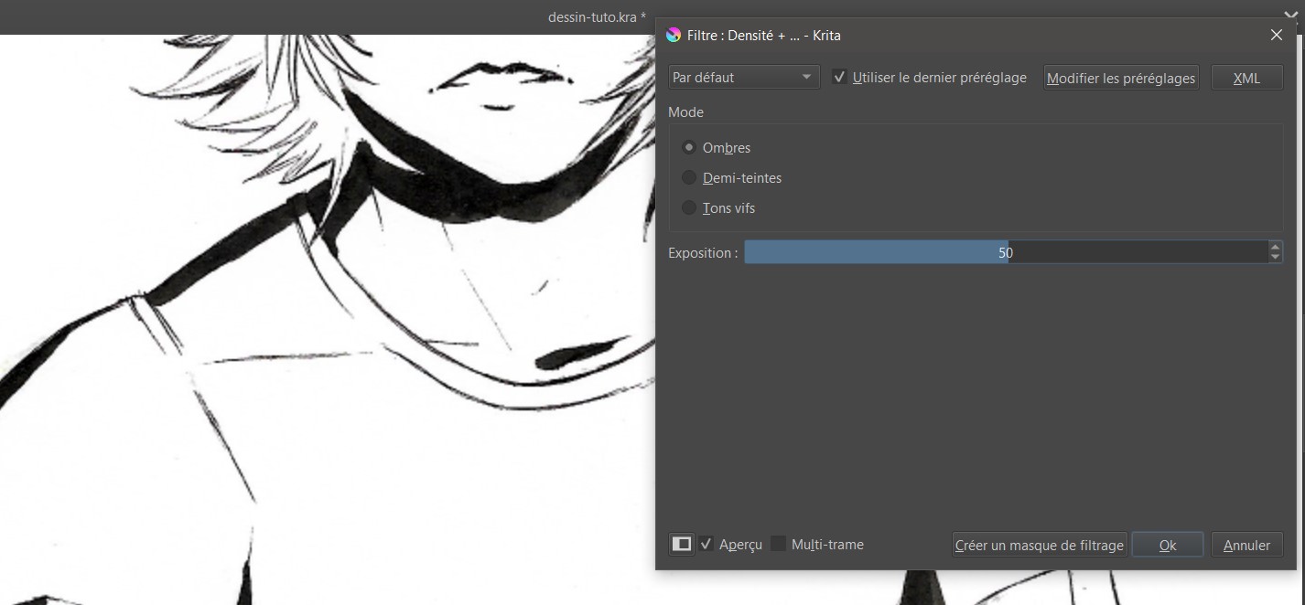The width and height of the screenshot is (1305, 605).
Task: Confirm the filter with Ok
Action: (1167, 545)
